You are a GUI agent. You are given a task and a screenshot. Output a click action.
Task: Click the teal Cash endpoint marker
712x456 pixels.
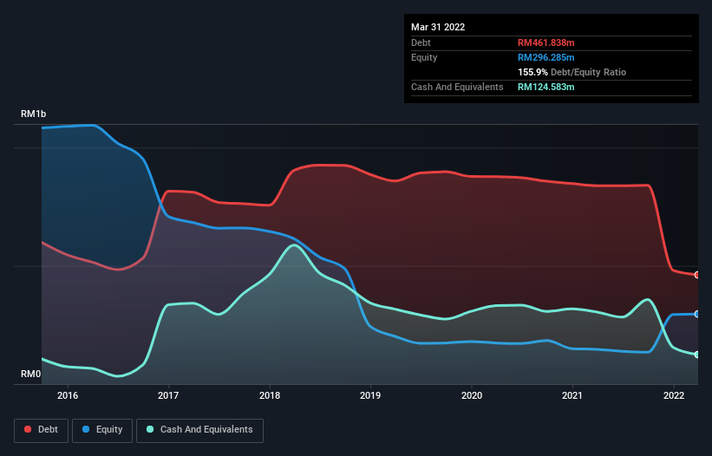[697, 355]
